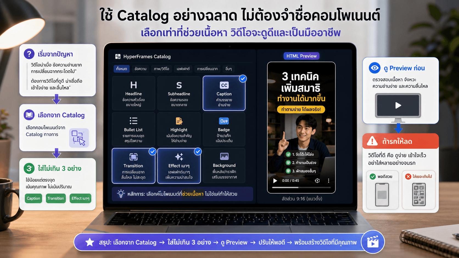Click the green number 3 badge
This screenshot has width=459, height=258.
click(29, 168)
